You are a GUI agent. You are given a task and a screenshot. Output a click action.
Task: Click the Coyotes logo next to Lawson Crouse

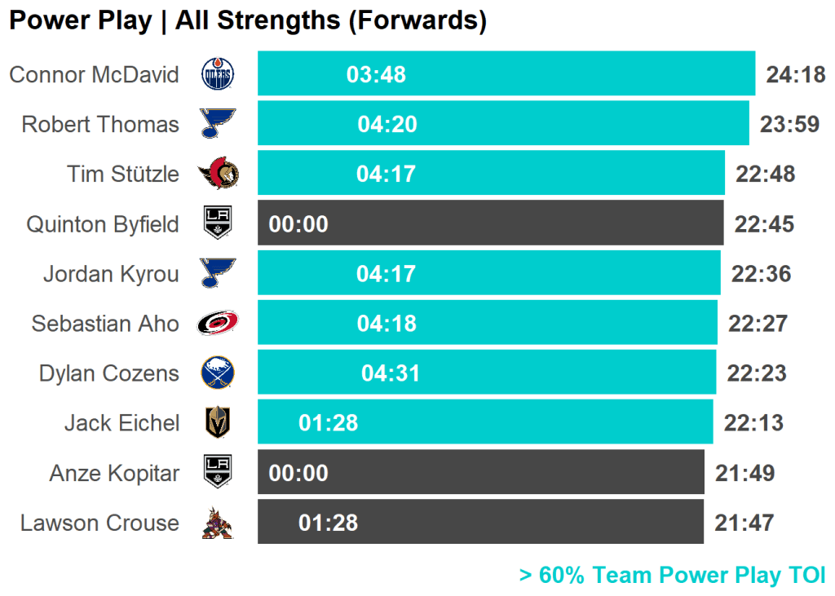(217, 523)
